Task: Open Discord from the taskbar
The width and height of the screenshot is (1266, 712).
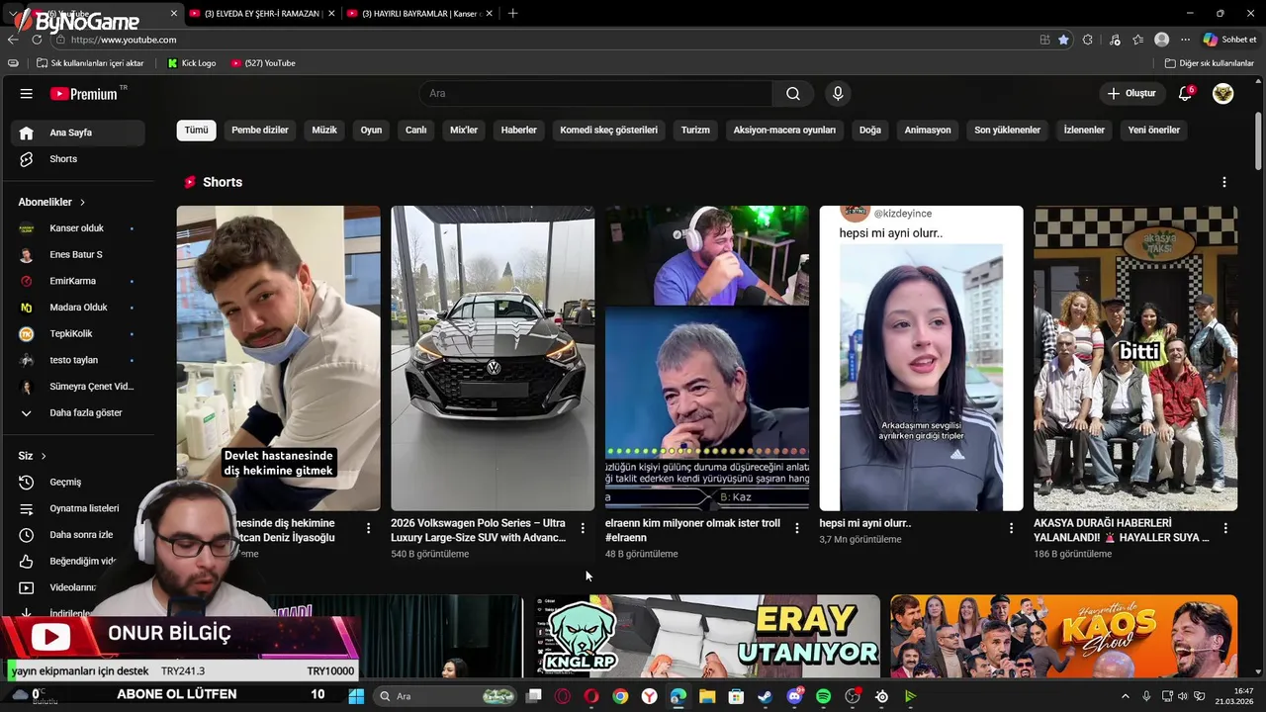Action: tap(794, 696)
